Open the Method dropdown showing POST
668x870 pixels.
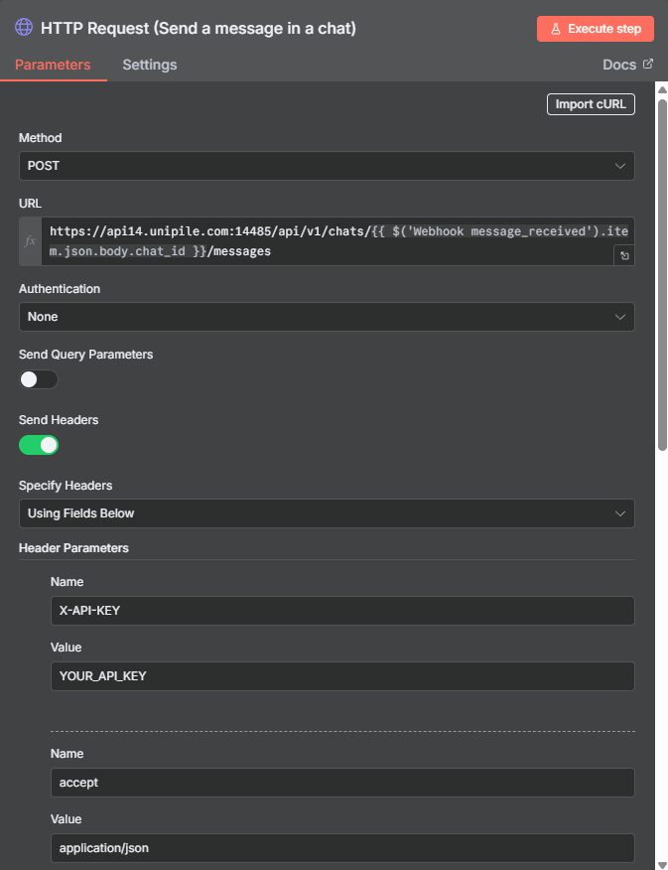328,166
